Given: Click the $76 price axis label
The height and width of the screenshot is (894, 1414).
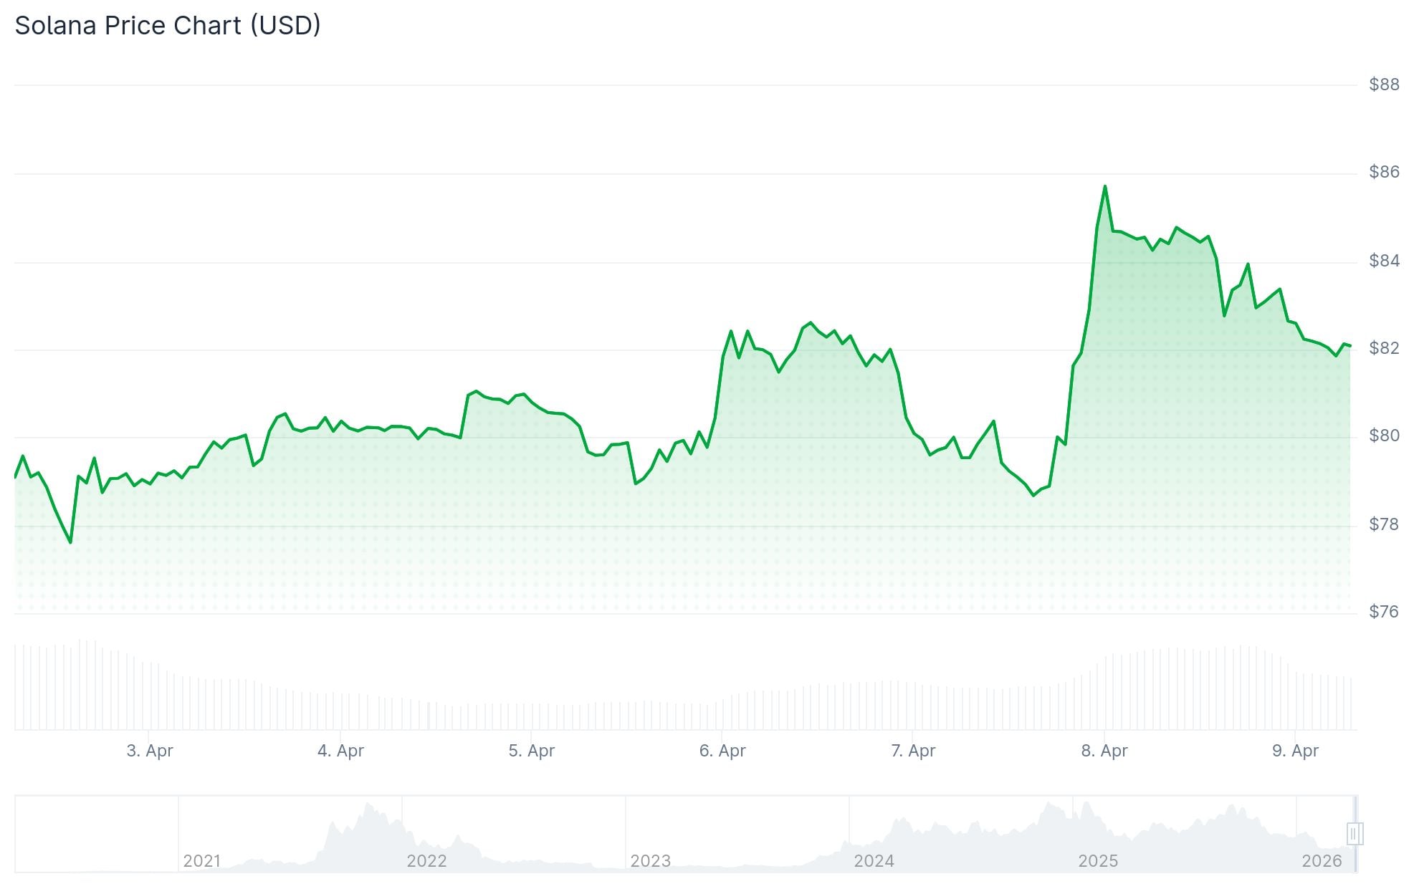Looking at the screenshot, I should [x=1384, y=612].
